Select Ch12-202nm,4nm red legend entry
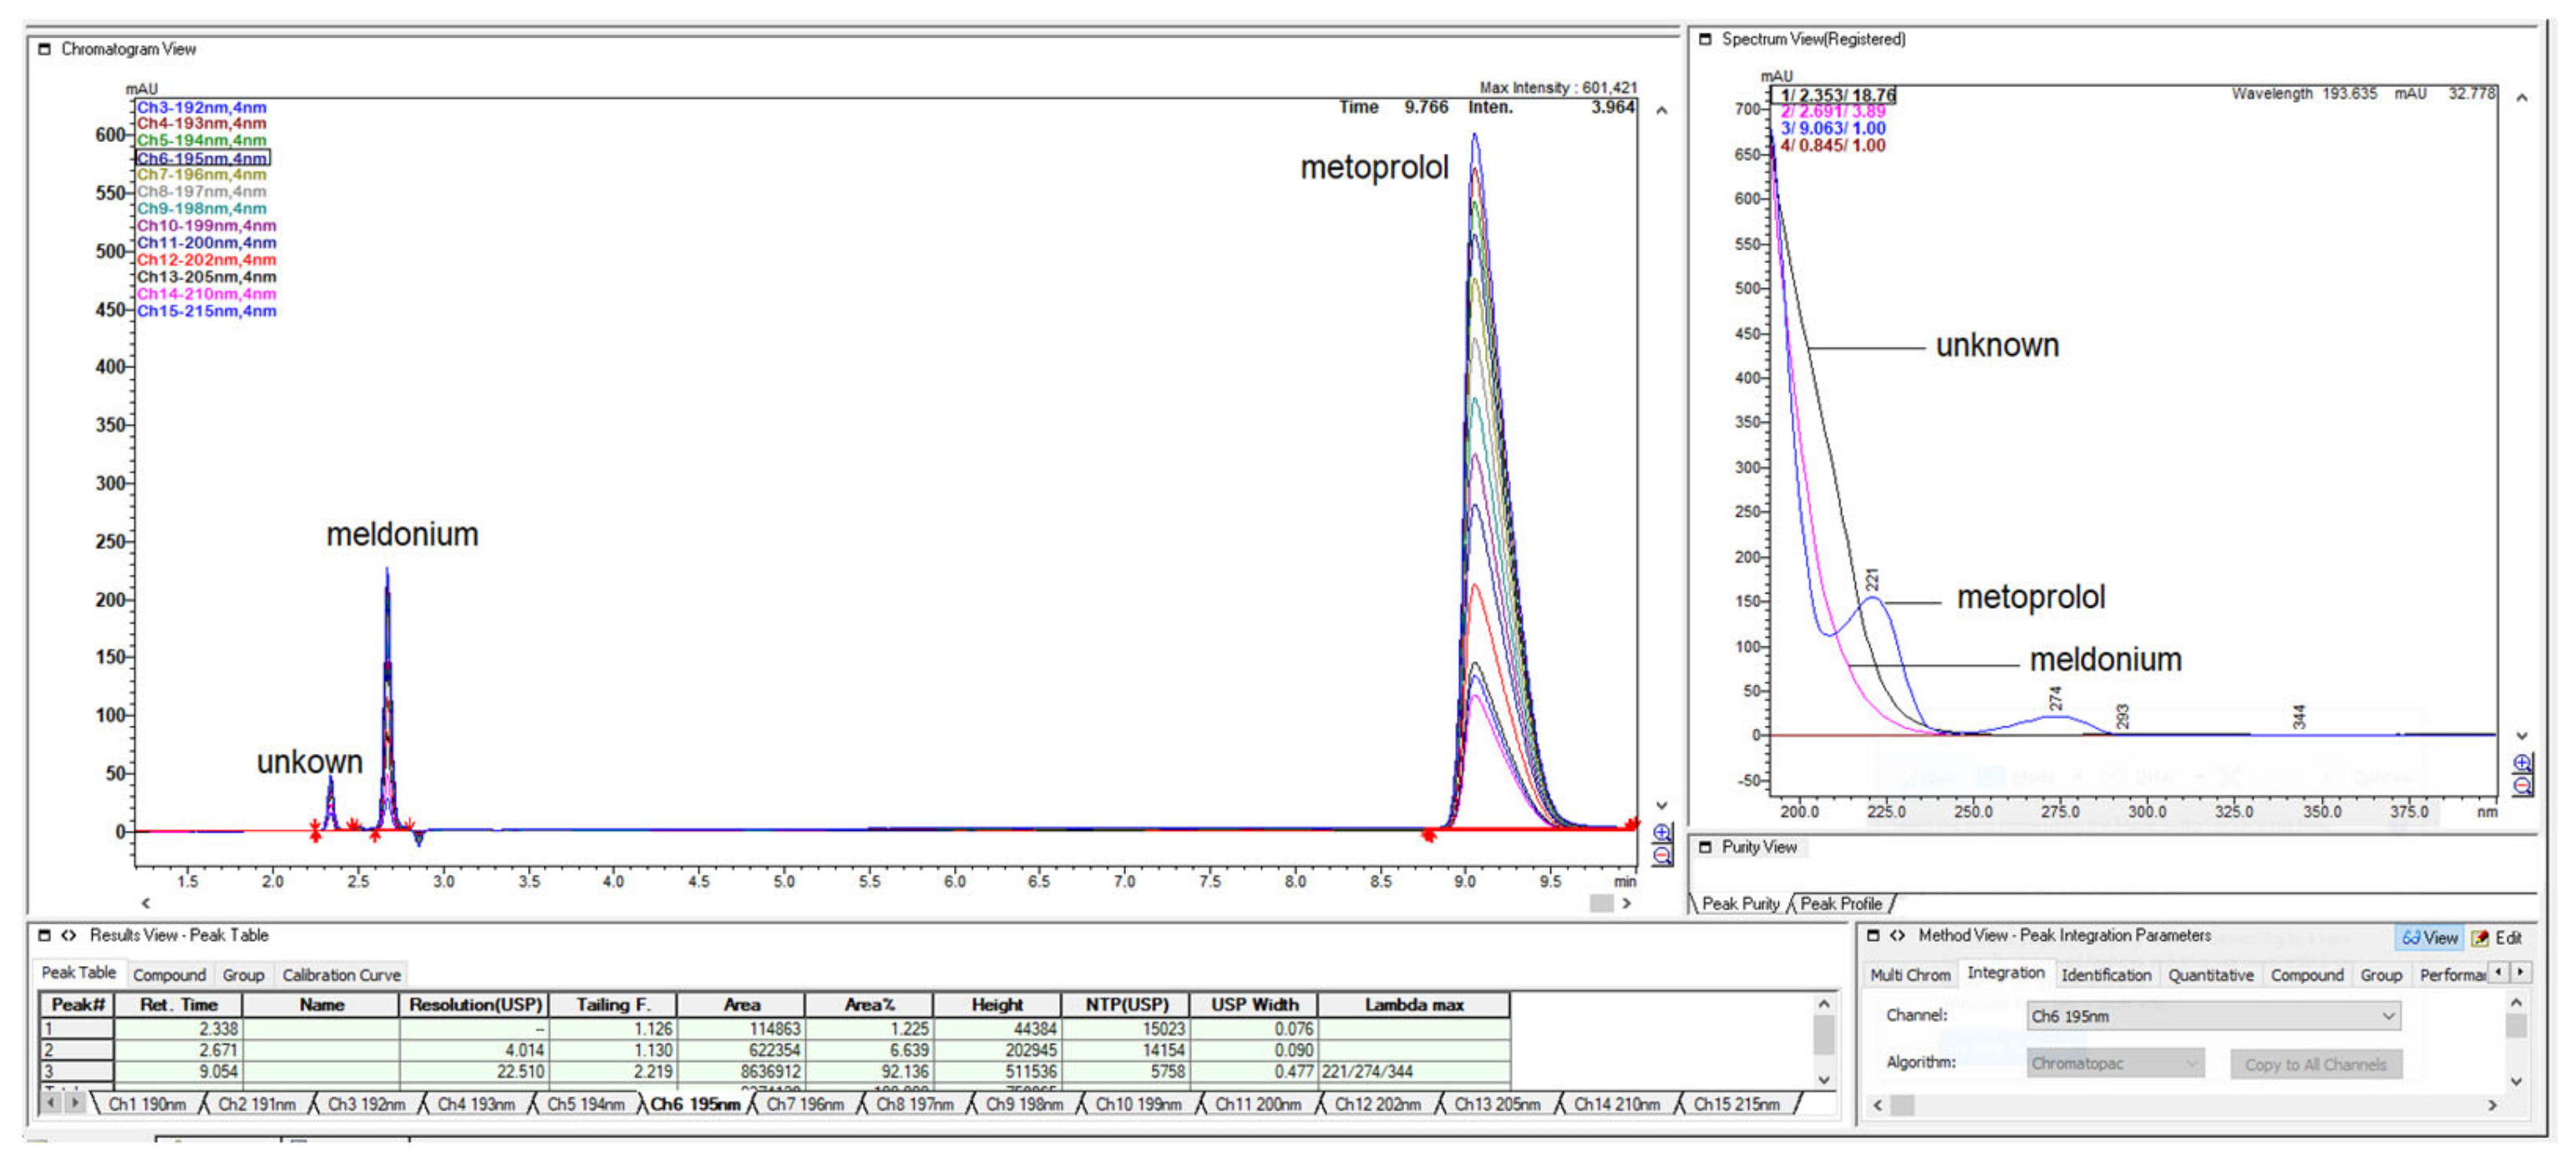The height and width of the screenshot is (1164, 2576). (x=206, y=260)
